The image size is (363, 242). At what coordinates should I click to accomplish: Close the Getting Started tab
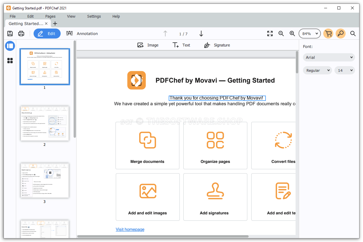click(x=47, y=24)
